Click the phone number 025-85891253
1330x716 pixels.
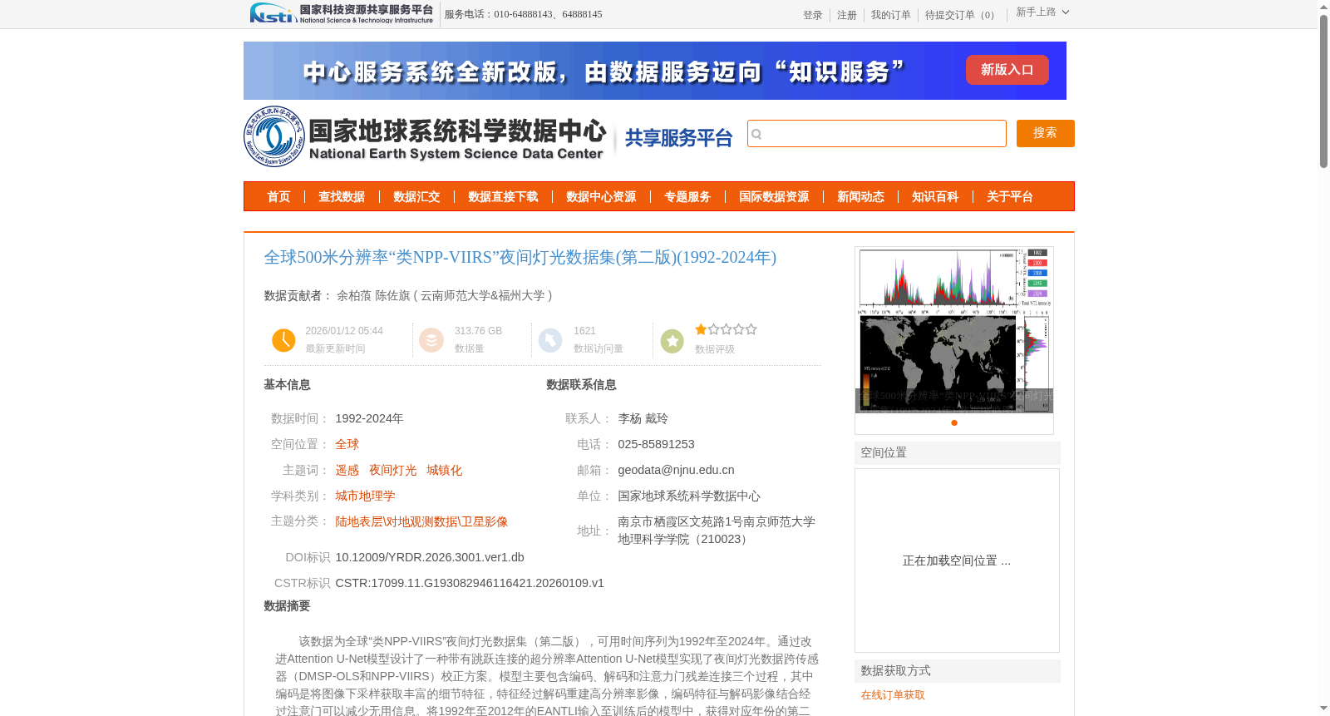(x=656, y=444)
